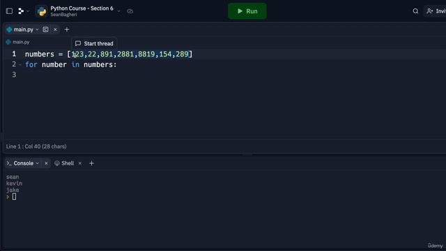Expand the Console tab dropdown chevron
This screenshot has width=446, height=251.
tap(37, 163)
